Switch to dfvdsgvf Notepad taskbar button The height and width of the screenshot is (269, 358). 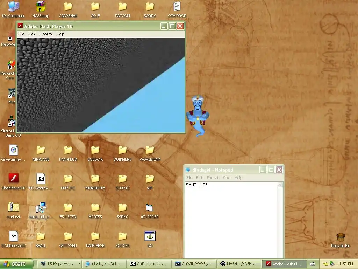(104, 264)
